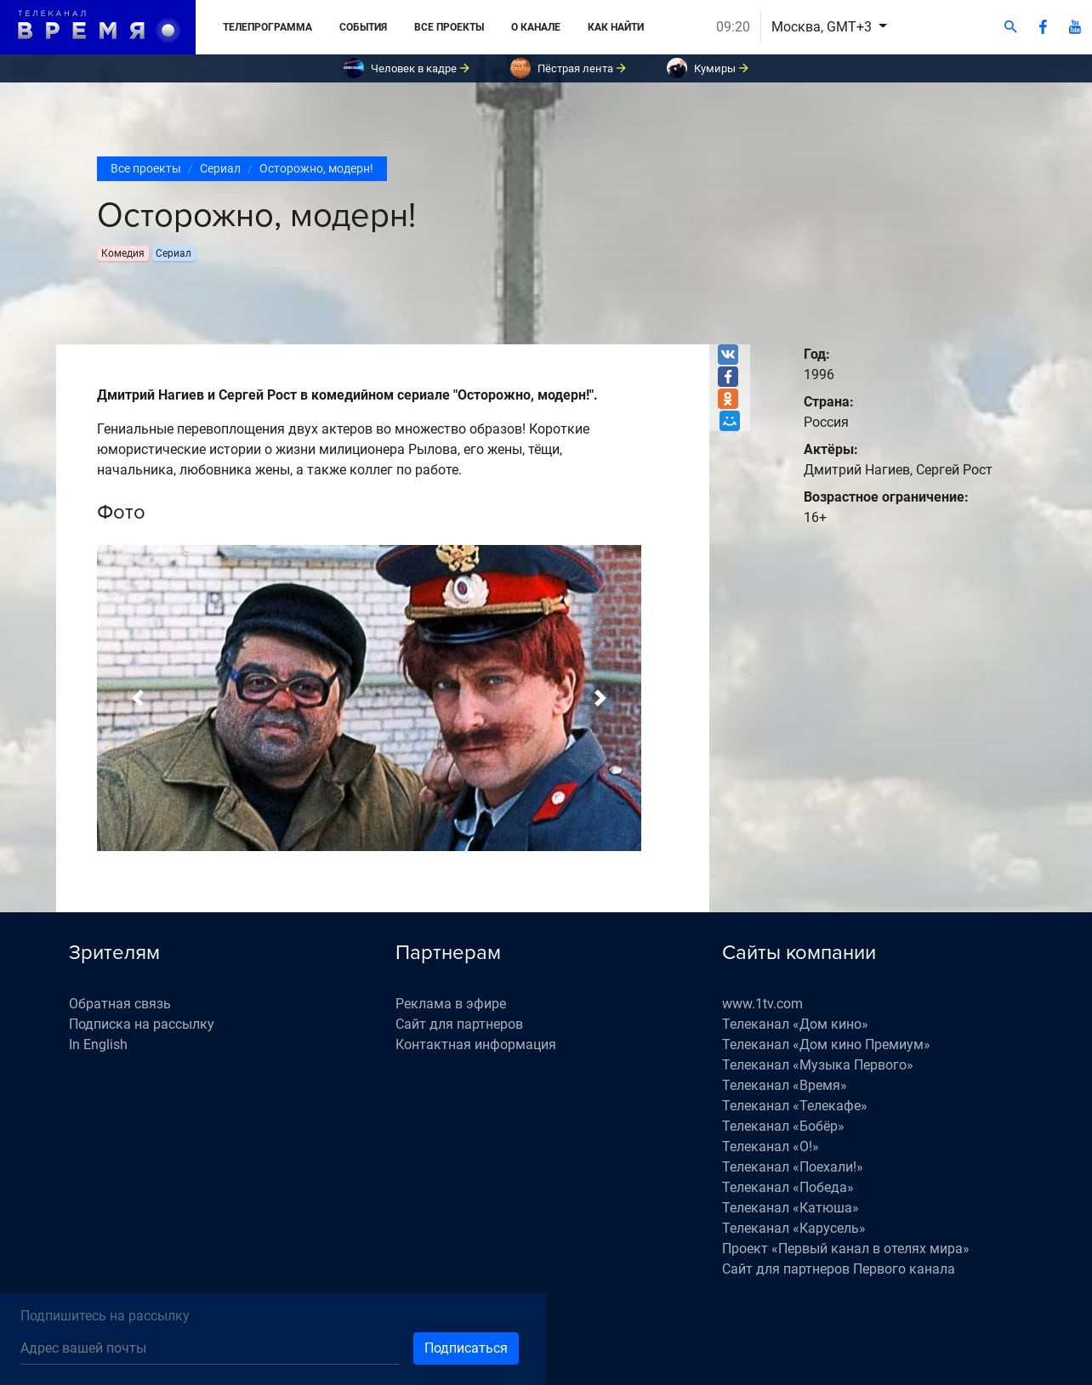
Task: Open Телеканал «Дом кино Премиум» link
Action: pyautogui.click(x=826, y=1045)
